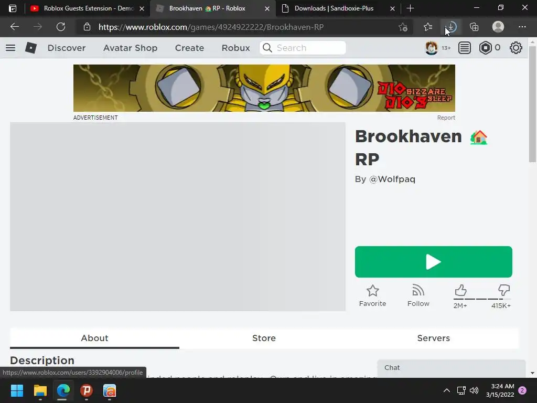
Task: Go back with browser back arrow
Action: point(14,27)
